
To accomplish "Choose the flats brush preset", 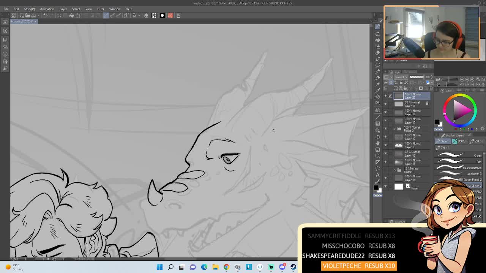I will pos(459,162).
